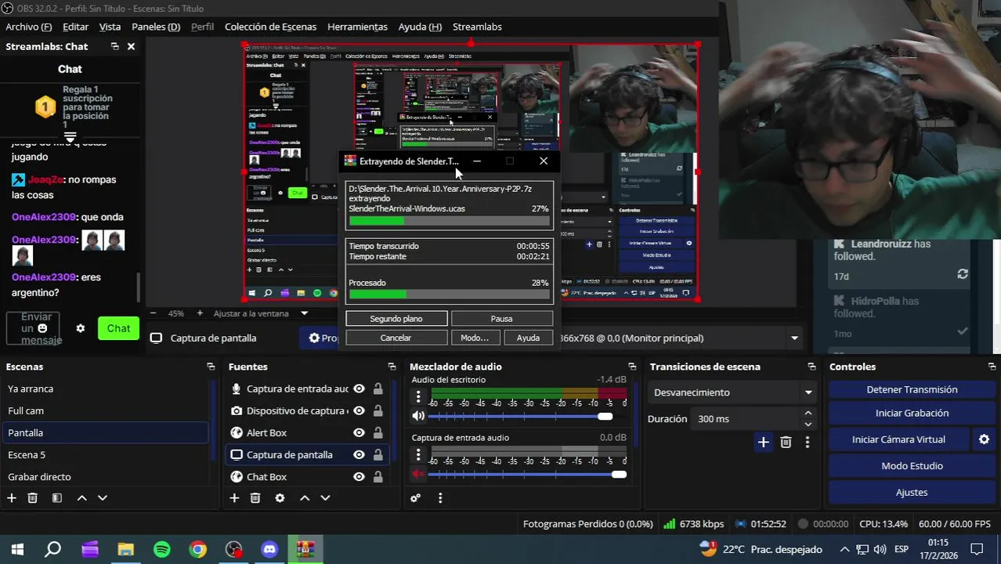Select the Full cam scene
This screenshot has height=564, width=1001.
(x=105, y=410)
